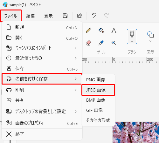The height and width of the screenshot is (143, 159).
Task: Open 画像のプロパティ
Action: point(42,123)
